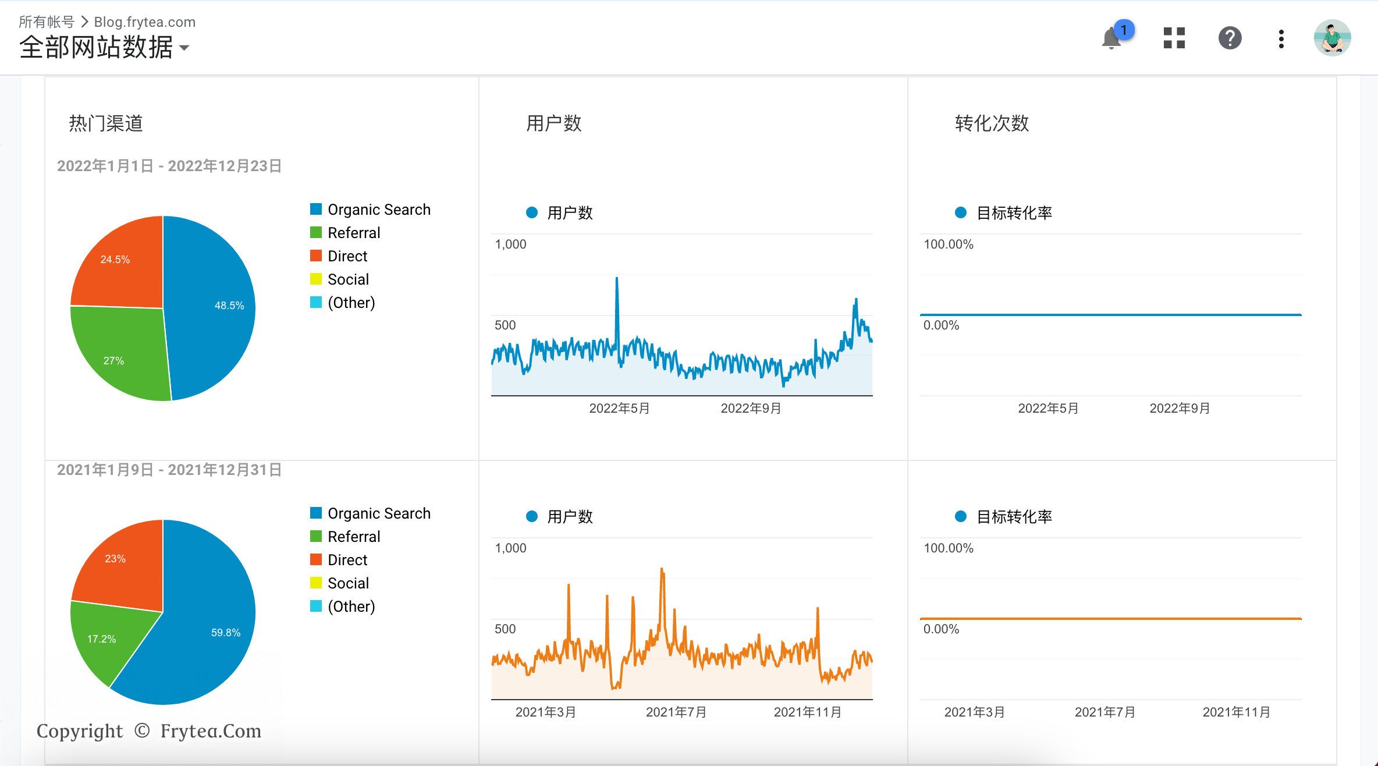Click the 转化次数 card title
The height and width of the screenshot is (766, 1378).
[992, 123]
